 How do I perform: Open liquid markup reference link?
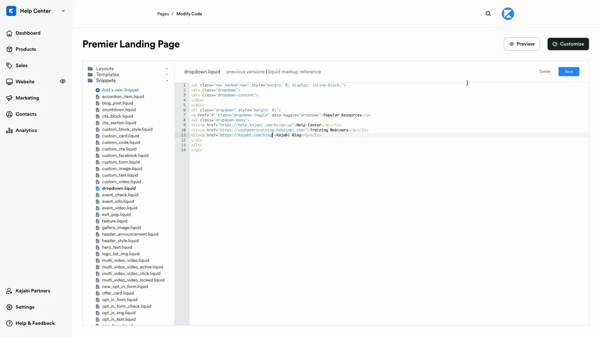(x=294, y=72)
